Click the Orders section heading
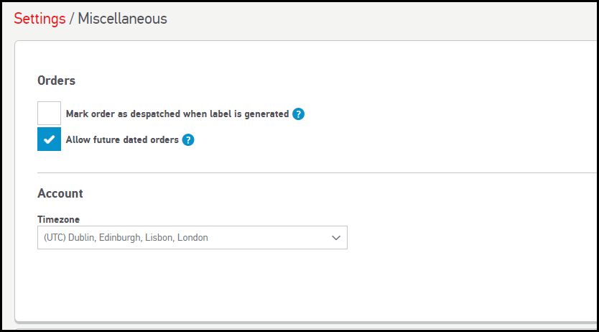 56,80
